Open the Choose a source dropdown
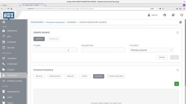The height and width of the screenshot is (104, 186). (x=151, y=50)
